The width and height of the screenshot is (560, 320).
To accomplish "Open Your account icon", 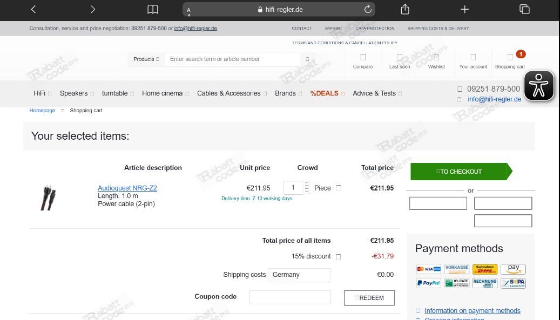I will 473,57.
